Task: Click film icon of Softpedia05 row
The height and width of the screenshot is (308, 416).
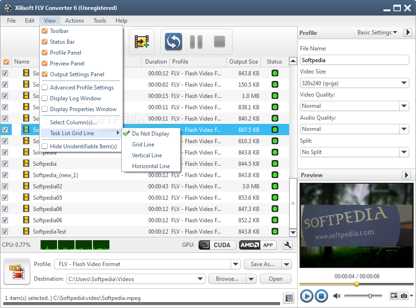Action: (x=26, y=197)
